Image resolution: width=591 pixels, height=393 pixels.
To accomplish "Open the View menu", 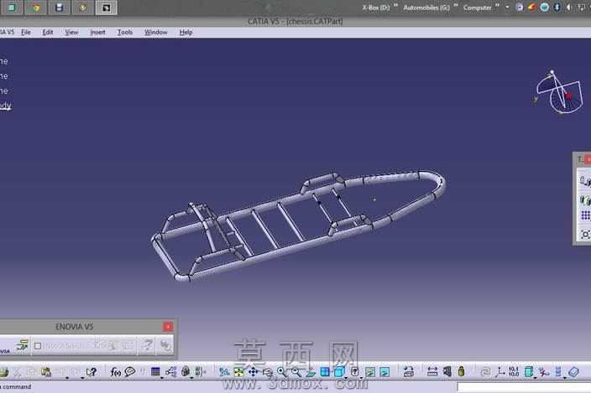I will [71, 33].
